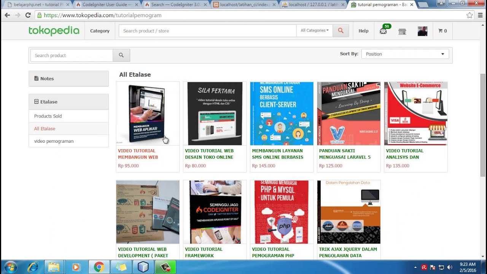The height and width of the screenshot is (274, 487).
Task: Open VIDEO TUTORIAL WEB DEVELOPMENT link
Action: pyautogui.click(x=143, y=252)
